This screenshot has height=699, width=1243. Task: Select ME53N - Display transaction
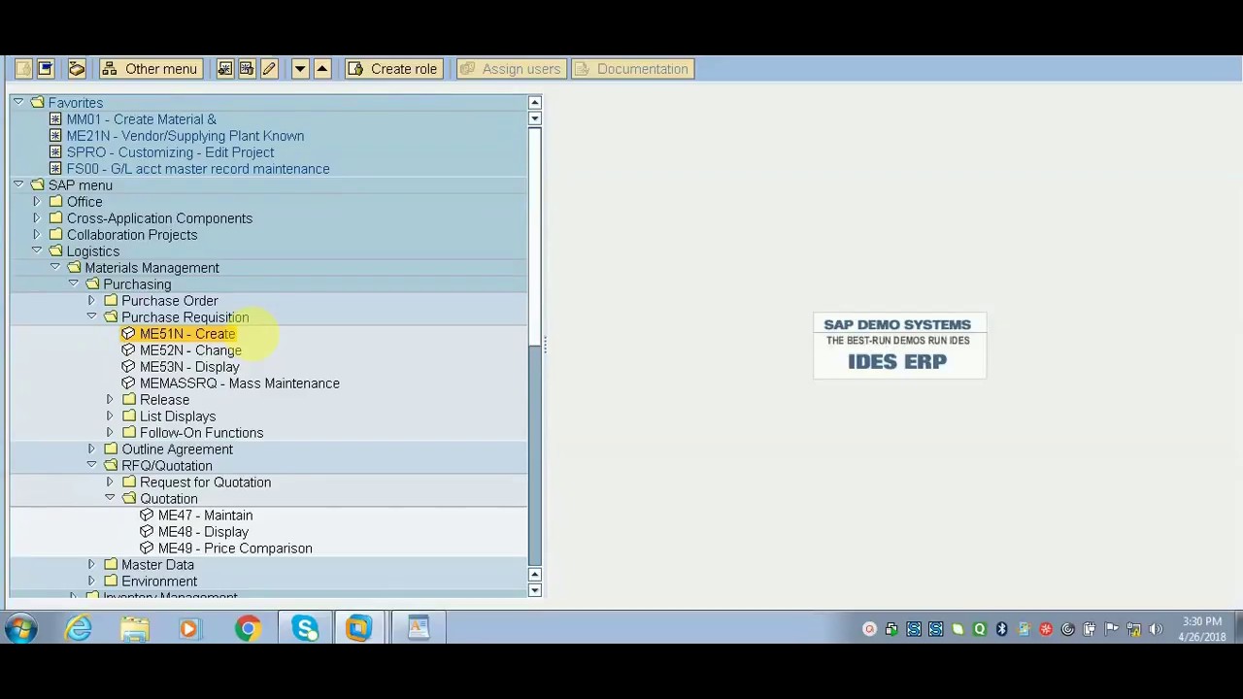pyautogui.click(x=189, y=367)
